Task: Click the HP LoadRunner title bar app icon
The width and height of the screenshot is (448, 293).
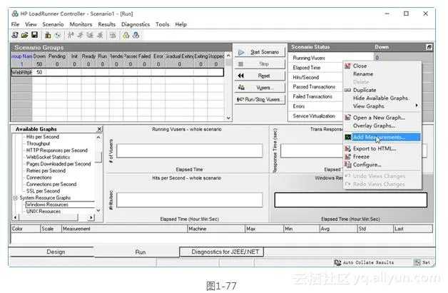Action: [15, 14]
